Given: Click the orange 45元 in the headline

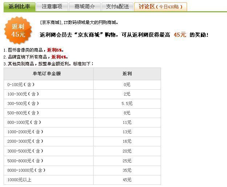Looking at the screenshot, I should (x=180, y=35).
